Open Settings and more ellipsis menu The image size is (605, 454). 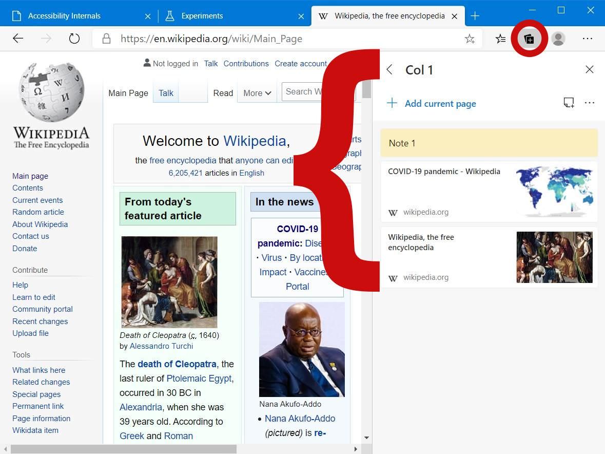coord(587,39)
